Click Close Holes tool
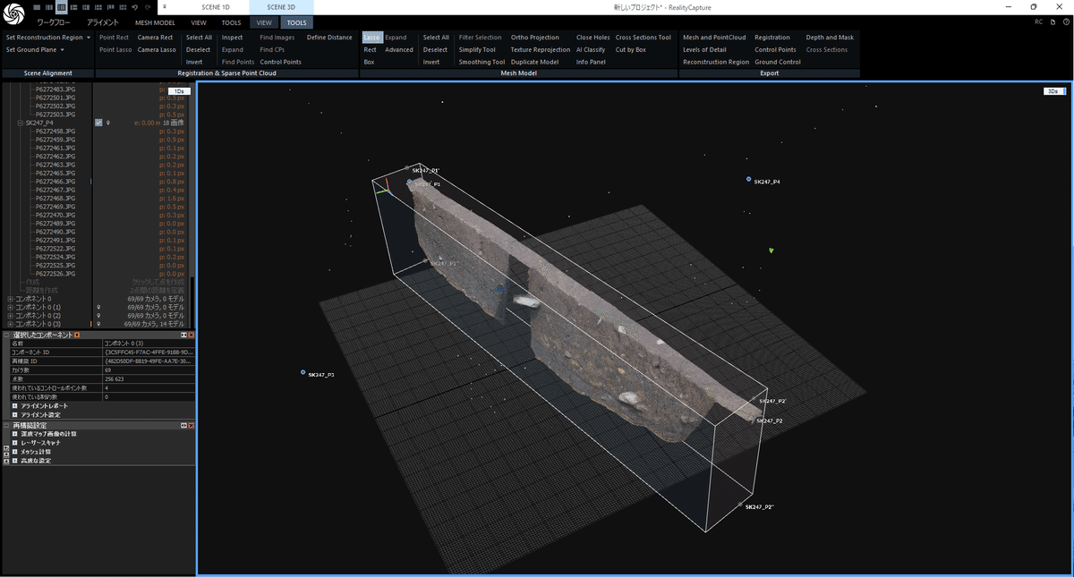 tap(592, 38)
